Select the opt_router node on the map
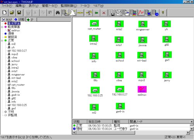194x140 pixels. pos(94,23)
